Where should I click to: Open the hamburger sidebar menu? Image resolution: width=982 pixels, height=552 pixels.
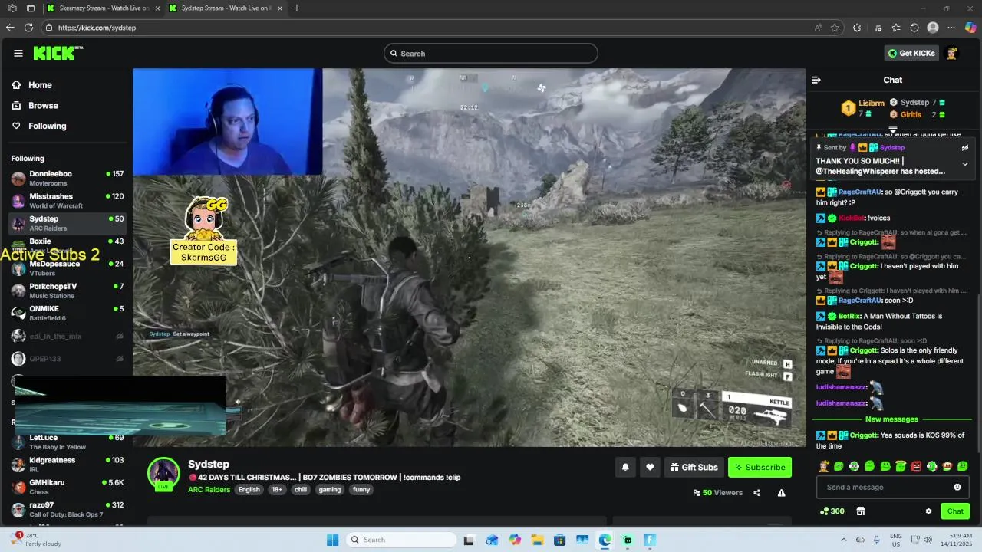pyautogui.click(x=18, y=53)
